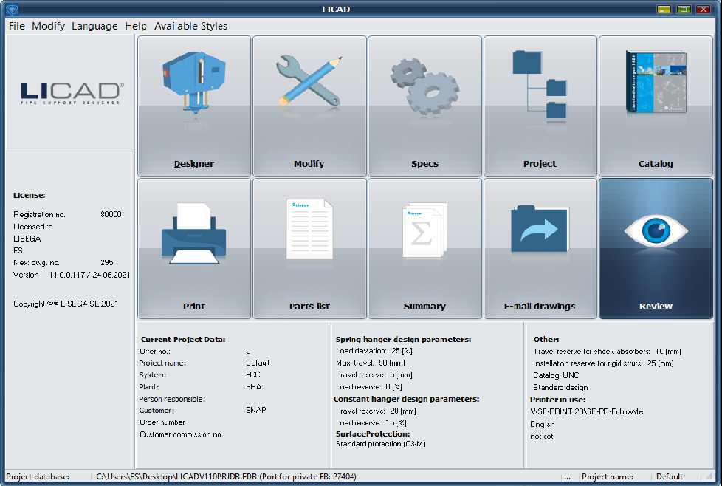Click the Plant value 'ERA'

pos(253,387)
